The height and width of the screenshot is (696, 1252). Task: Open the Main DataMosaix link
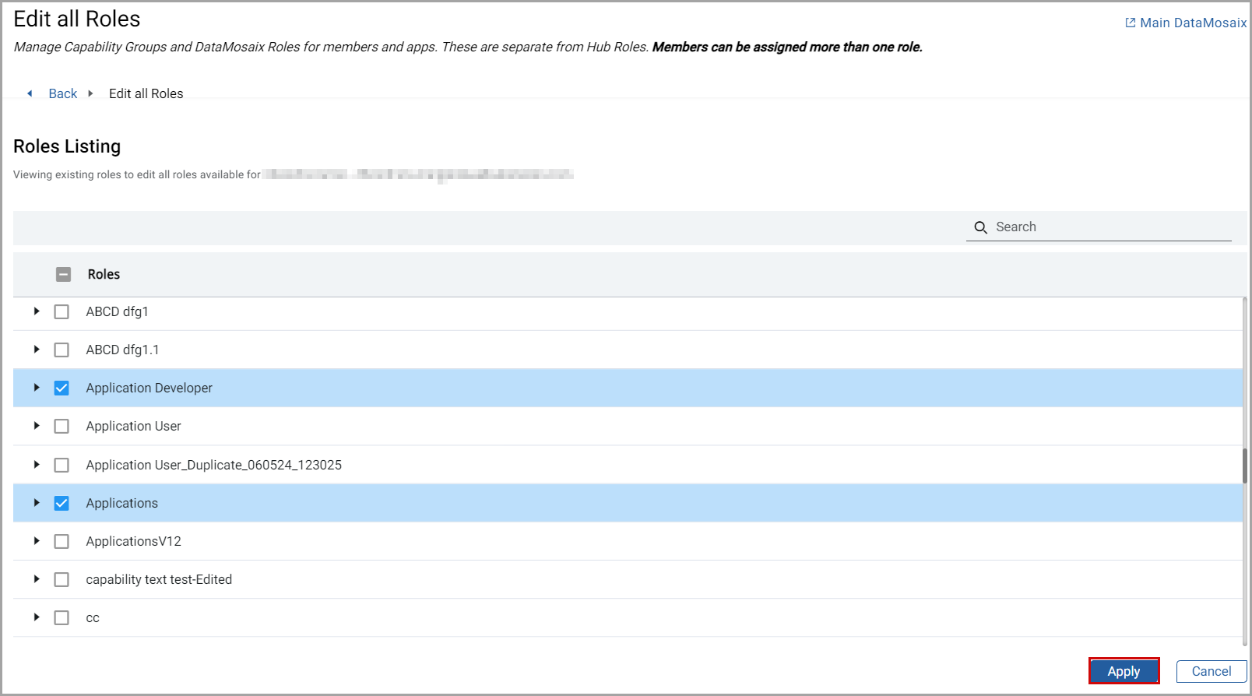1193,23
